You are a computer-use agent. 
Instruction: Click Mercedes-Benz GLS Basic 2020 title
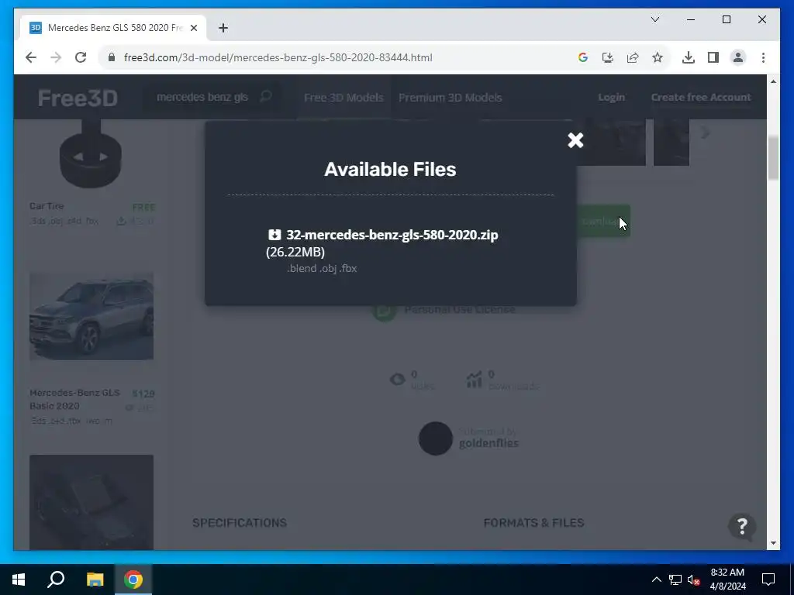point(75,399)
